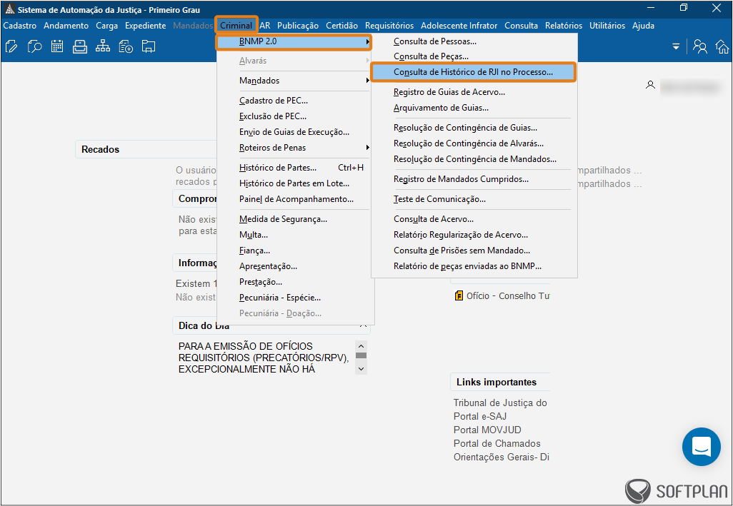Select Consulta de Prisões sem Mandado...
The width and height of the screenshot is (733, 506).
point(474,251)
